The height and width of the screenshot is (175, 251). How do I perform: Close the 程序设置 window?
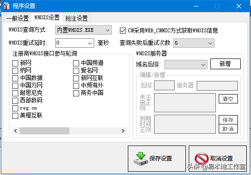tap(239, 6)
